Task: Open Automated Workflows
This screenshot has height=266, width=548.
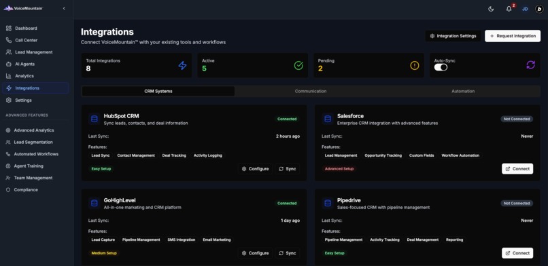Action: tap(35, 154)
